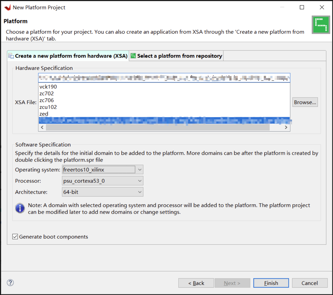The width and height of the screenshot is (333, 295).
Task: Click the Browse... button for XSA file
Action: (x=305, y=102)
